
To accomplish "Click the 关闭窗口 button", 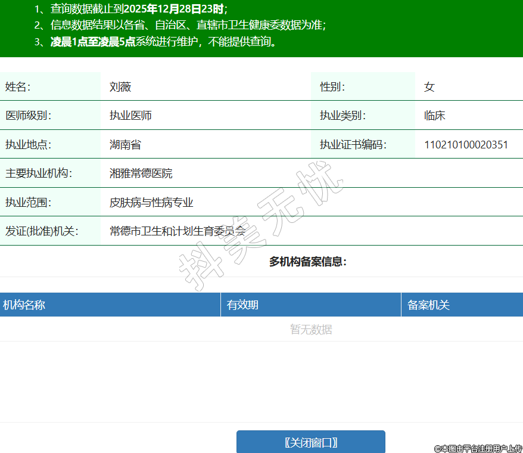I will click(x=310, y=442).
